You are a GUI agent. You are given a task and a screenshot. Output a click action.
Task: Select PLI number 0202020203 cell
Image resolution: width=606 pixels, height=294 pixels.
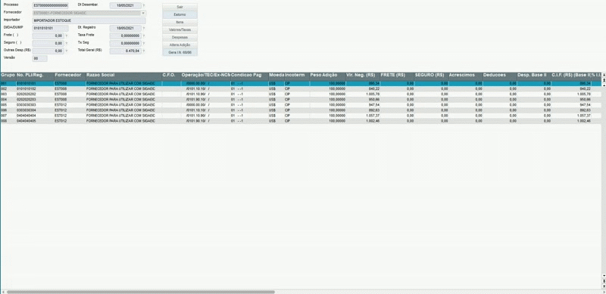tap(35, 100)
